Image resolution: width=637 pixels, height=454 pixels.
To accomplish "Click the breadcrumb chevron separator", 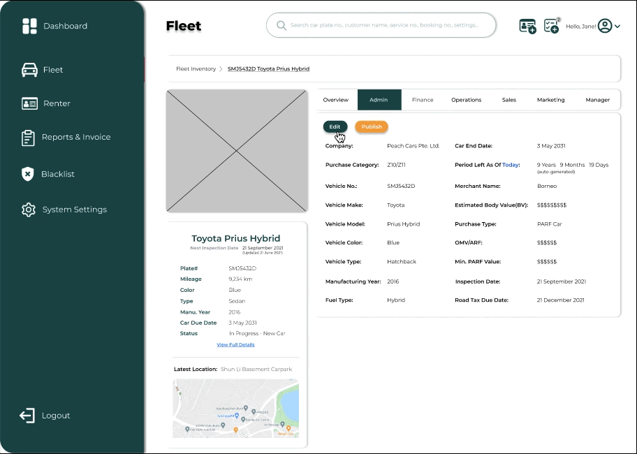I will coord(221,69).
